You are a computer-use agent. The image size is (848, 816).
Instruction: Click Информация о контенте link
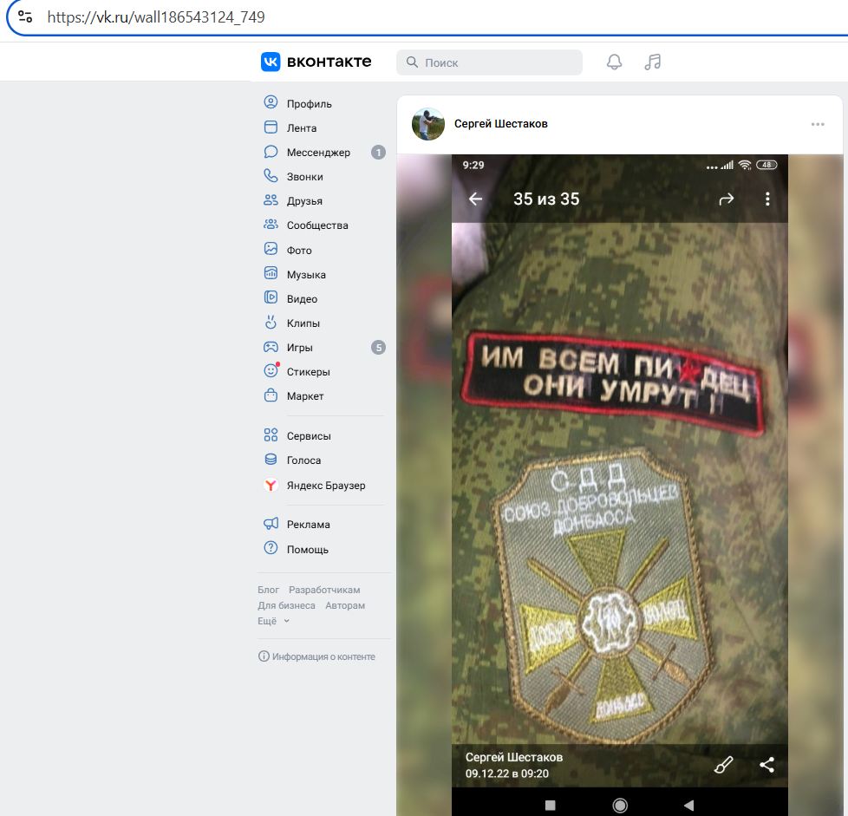tap(317, 656)
